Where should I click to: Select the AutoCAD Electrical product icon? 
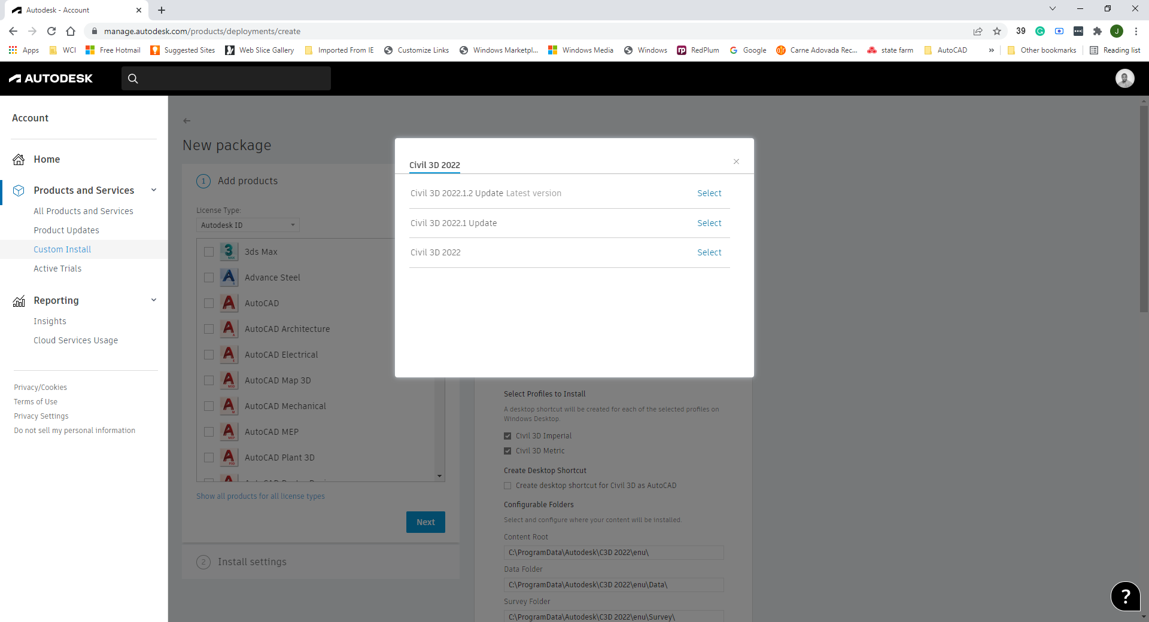point(229,354)
